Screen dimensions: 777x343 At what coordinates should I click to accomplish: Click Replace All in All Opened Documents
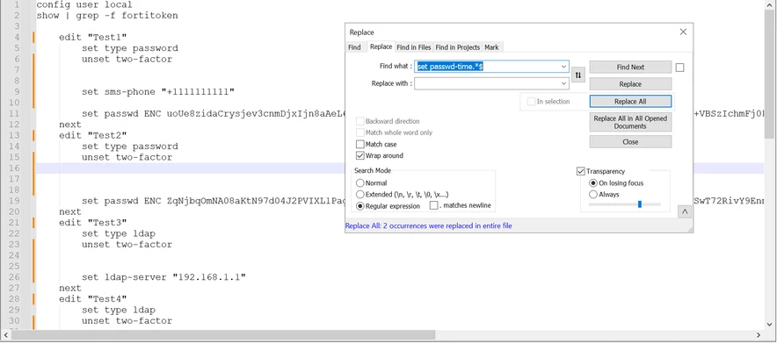(630, 122)
